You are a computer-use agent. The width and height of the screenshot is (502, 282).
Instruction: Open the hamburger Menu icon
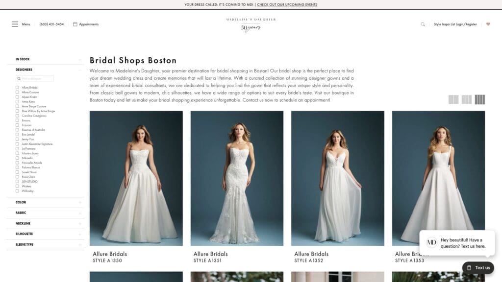click(x=15, y=24)
